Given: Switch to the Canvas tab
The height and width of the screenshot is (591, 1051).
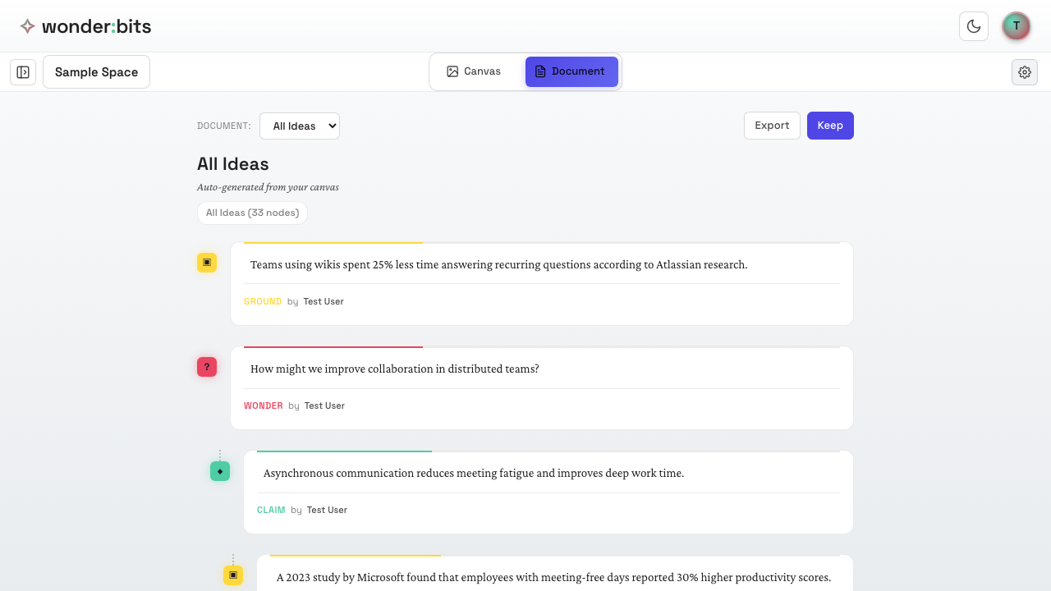Looking at the screenshot, I should [474, 71].
